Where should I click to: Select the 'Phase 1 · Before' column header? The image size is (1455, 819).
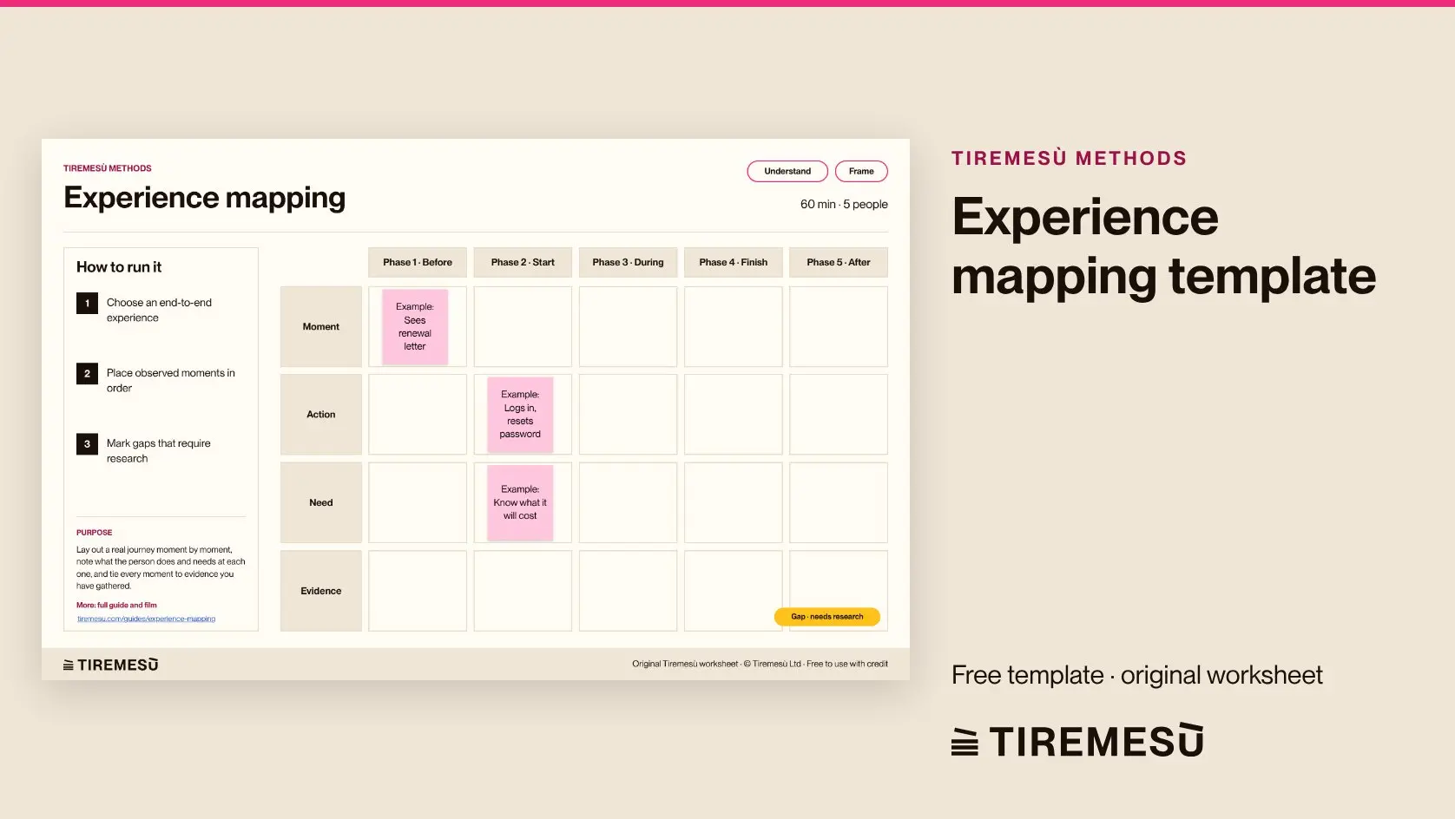(418, 262)
